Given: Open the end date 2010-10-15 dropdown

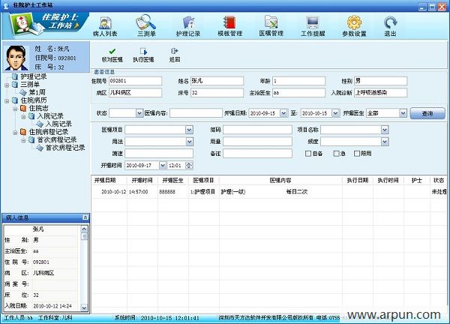Looking at the screenshot, I should 335,113.
